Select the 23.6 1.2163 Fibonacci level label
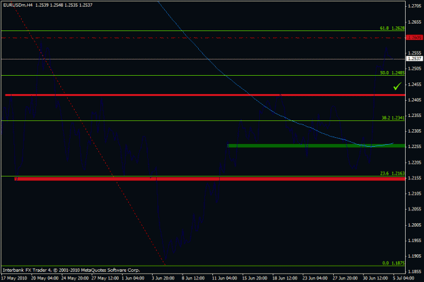The width and height of the screenshot is (424, 282). [392, 173]
